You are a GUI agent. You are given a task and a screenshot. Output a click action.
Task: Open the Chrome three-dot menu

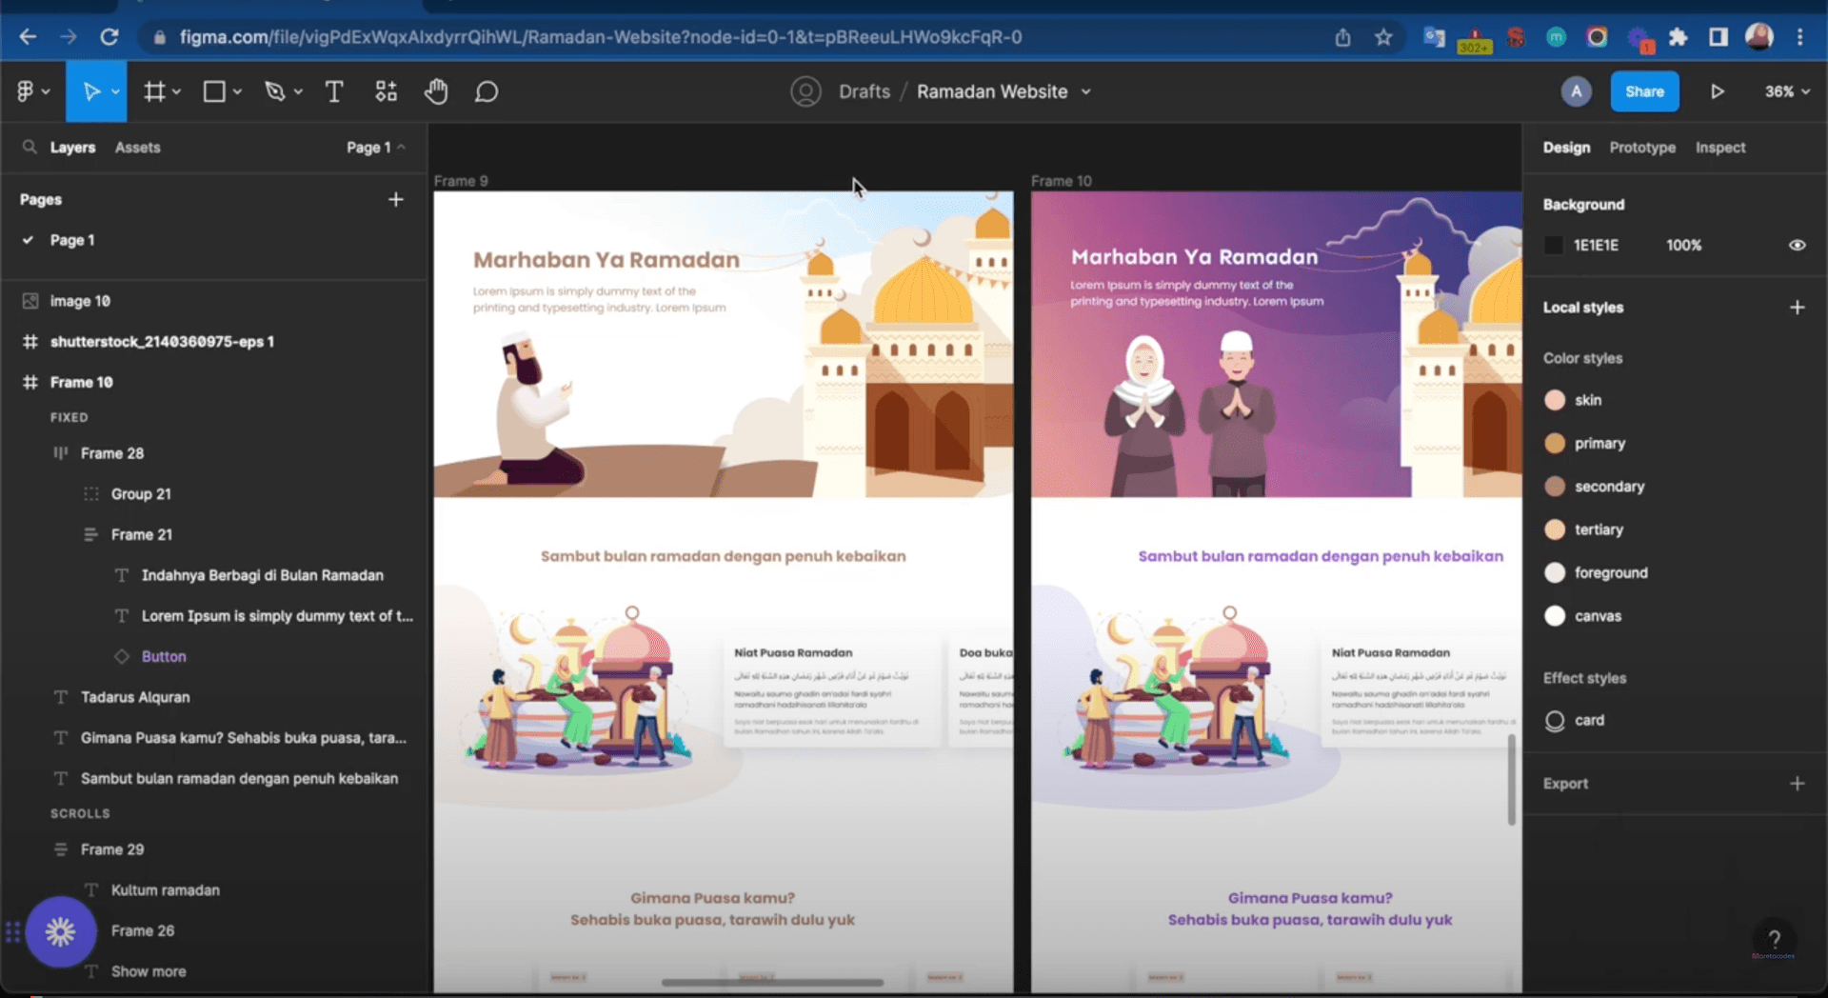[1799, 37]
